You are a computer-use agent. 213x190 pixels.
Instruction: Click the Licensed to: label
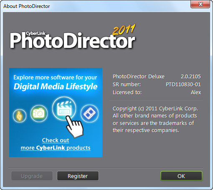127,92
